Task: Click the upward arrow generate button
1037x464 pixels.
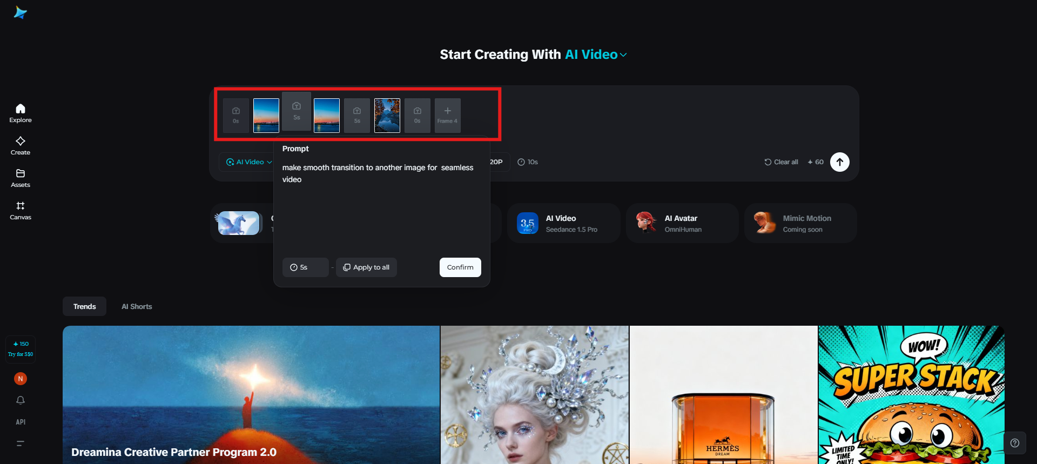Action: [x=840, y=162]
